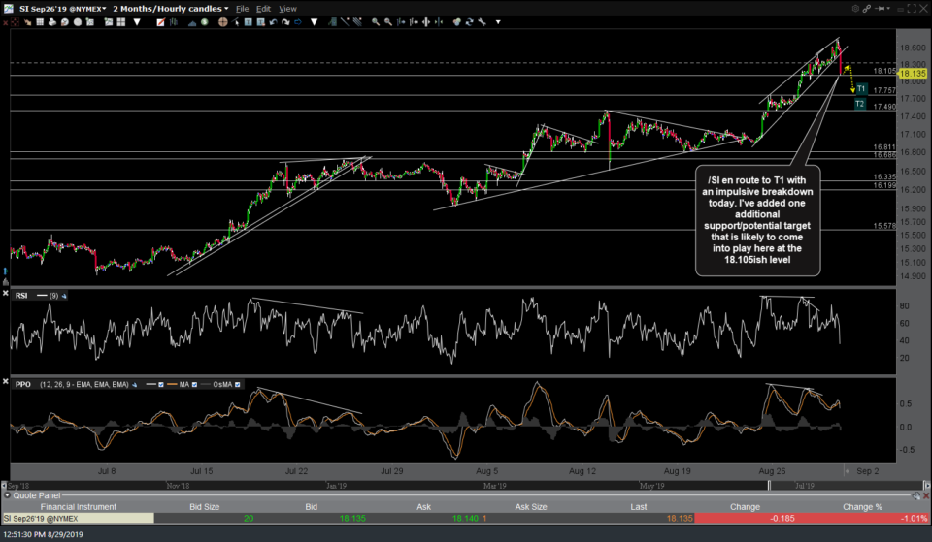Click the blue mountain area chart icon

point(192,22)
